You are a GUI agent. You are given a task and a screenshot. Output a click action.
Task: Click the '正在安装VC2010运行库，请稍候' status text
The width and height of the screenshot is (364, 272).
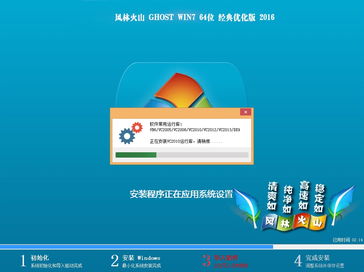click(x=186, y=141)
